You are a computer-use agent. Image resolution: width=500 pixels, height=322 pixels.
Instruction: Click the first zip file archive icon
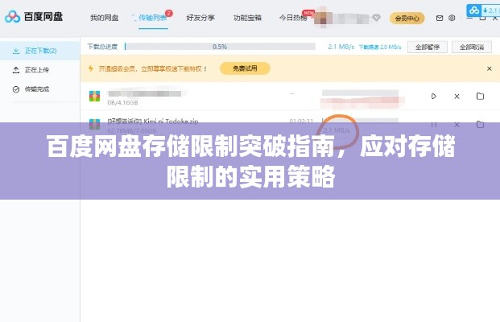94,96
